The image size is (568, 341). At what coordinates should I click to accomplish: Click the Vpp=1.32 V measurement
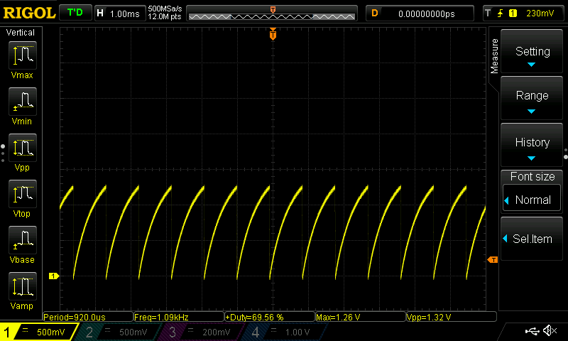[x=451, y=317]
